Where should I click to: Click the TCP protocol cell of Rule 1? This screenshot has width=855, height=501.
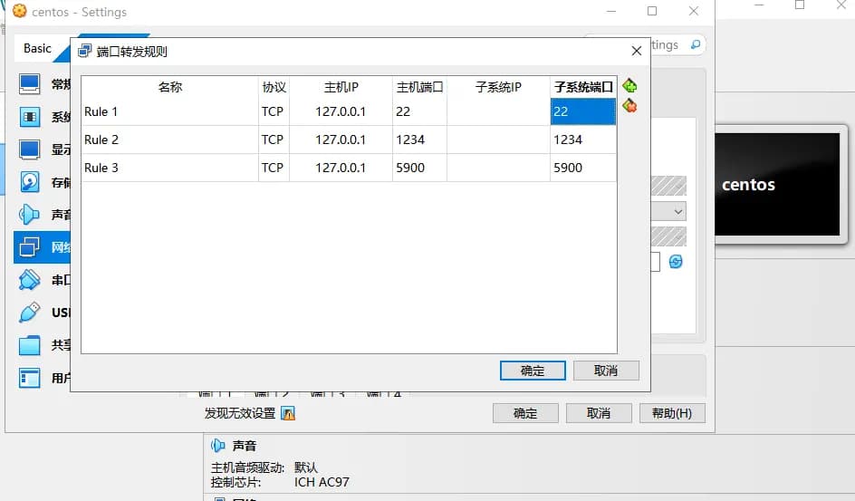point(274,111)
